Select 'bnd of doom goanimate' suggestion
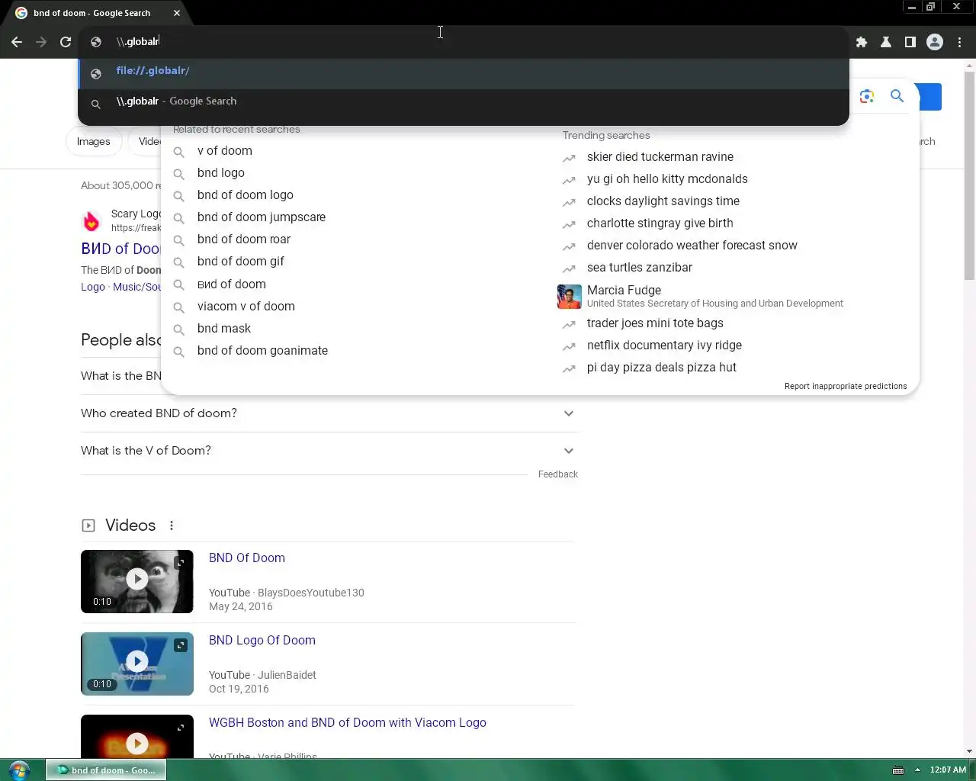976x781 pixels. click(262, 351)
